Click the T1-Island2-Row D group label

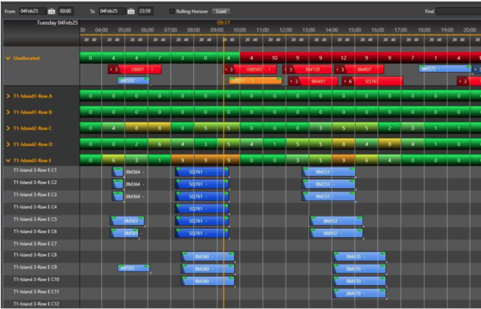(32, 144)
